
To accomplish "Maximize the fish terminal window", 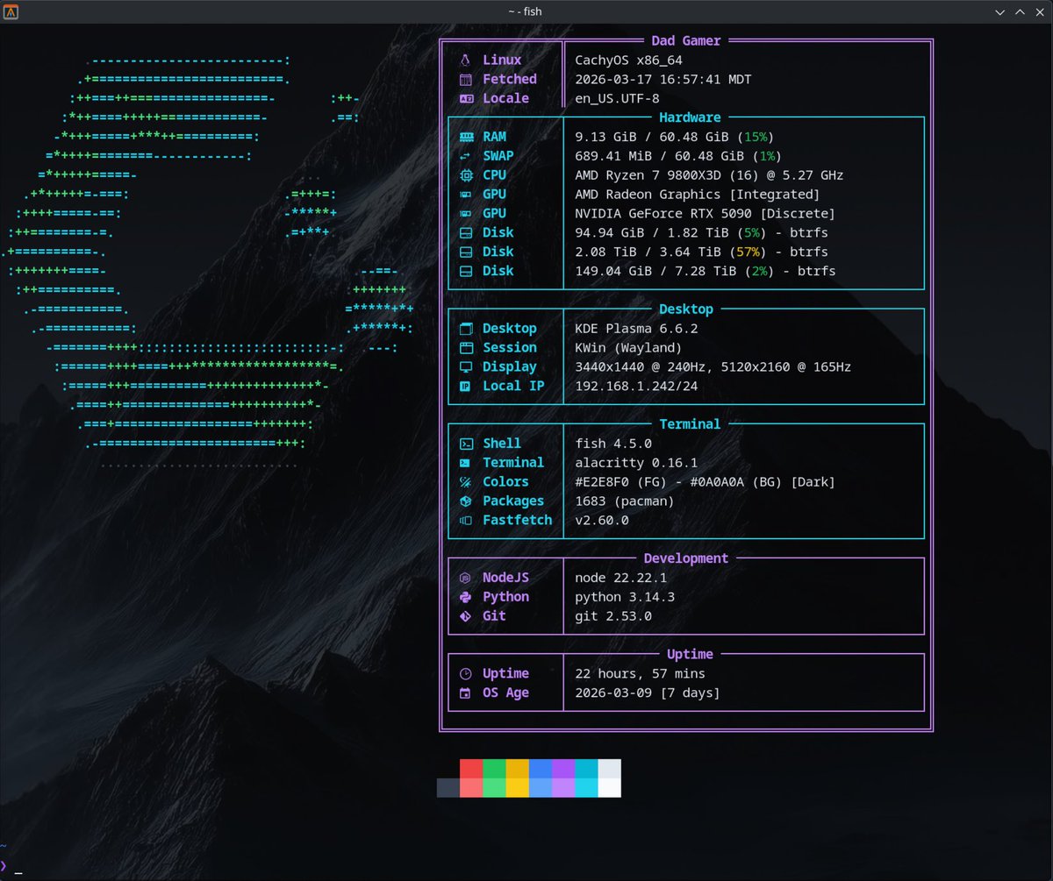I will tap(1020, 12).
